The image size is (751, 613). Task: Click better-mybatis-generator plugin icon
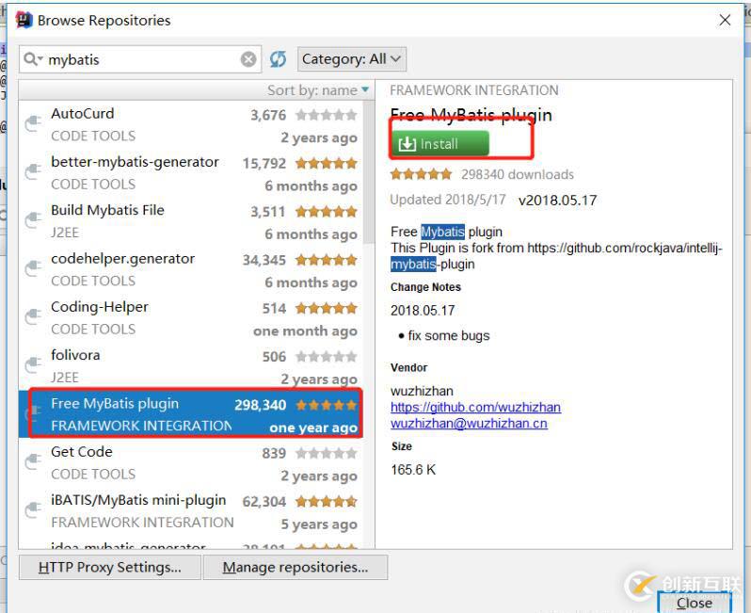pos(33,172)
